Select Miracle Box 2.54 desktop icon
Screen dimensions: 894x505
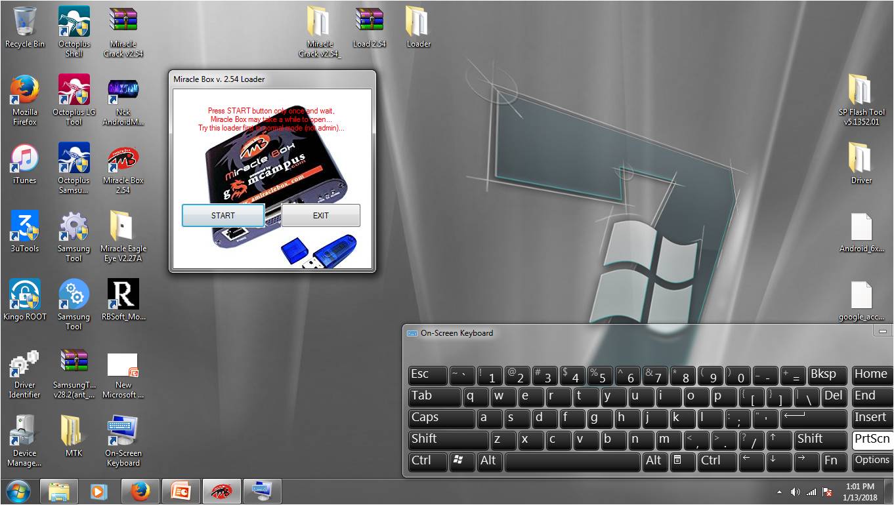[123, 168]
